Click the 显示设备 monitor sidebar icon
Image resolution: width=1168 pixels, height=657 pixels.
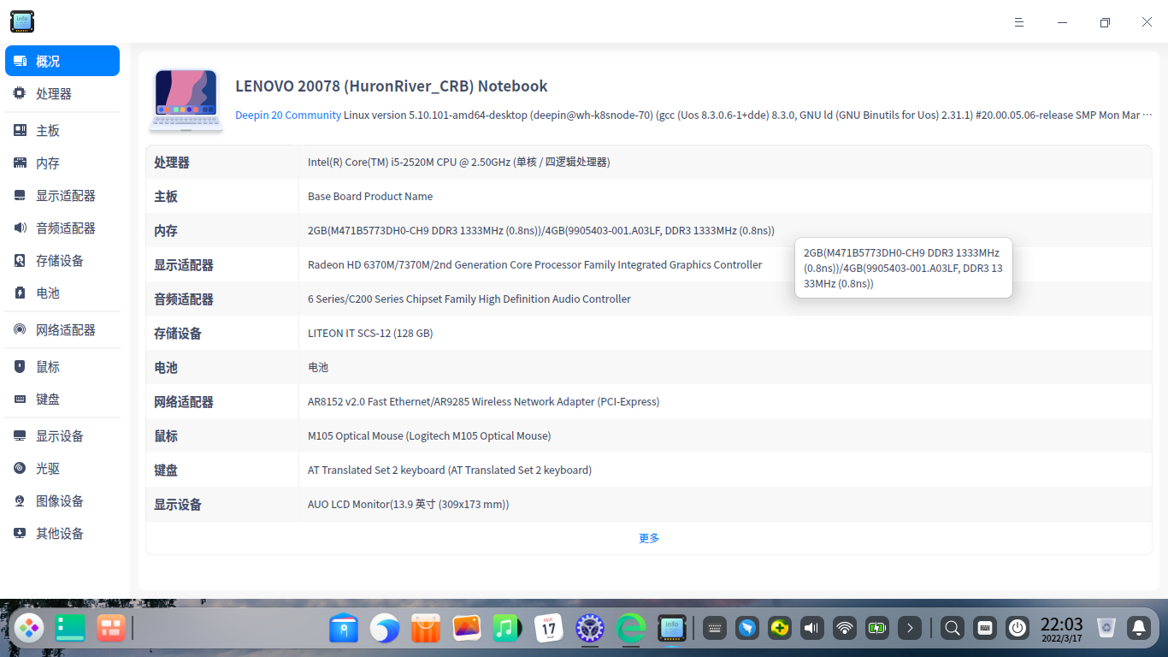pos(20,435)
